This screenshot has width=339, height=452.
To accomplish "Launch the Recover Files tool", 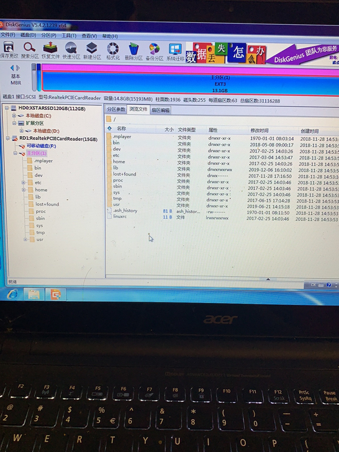I will tap(50, 50).
